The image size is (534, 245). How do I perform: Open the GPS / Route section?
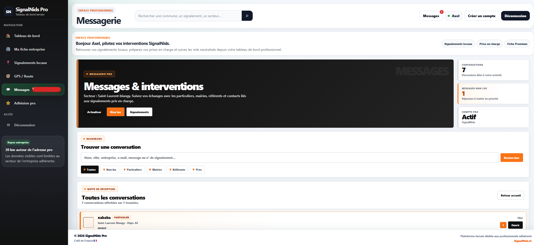[x=33, y=76]
